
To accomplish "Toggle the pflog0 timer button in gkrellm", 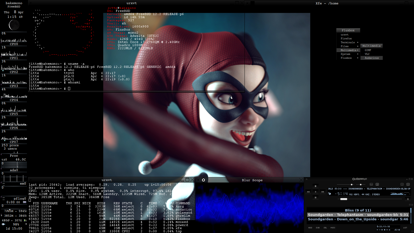I will [25, 202].
